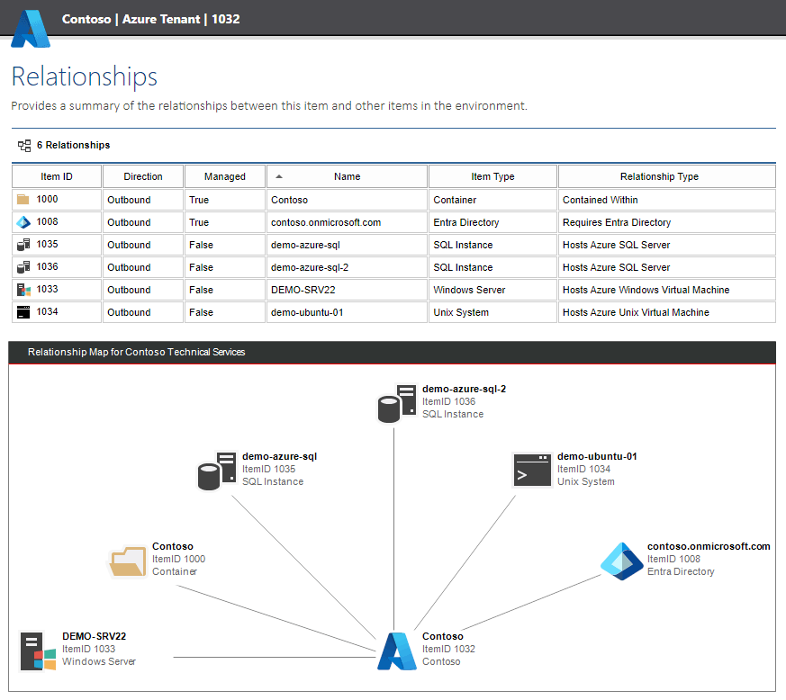Select the Contoso container folder icon in the map

(127, 561)
